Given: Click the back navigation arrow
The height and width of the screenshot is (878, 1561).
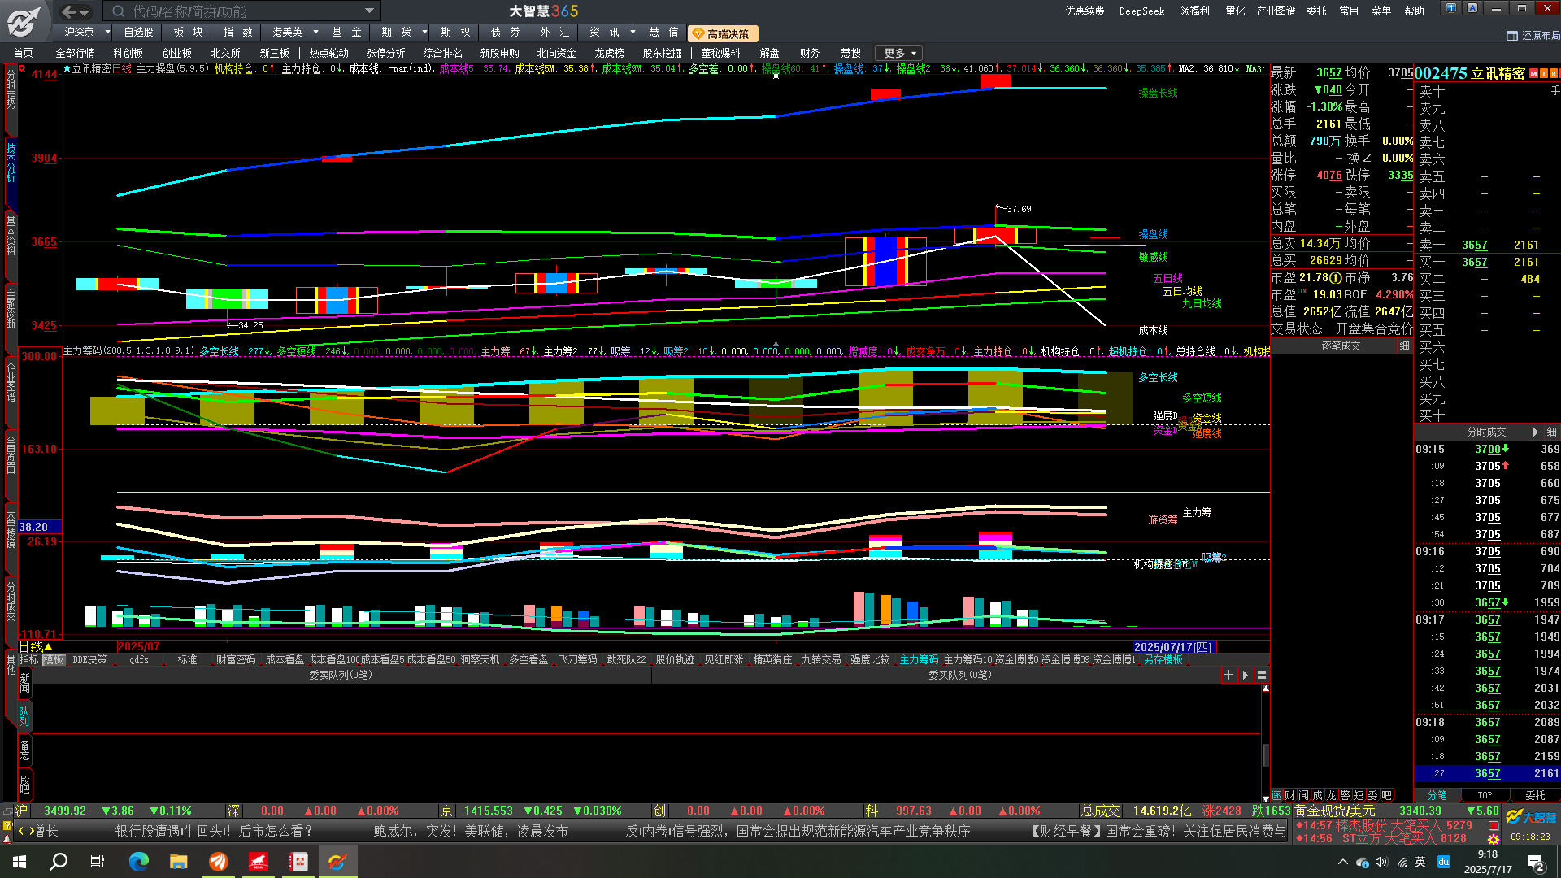Looking at the screenshot, I should click(68, 11).
